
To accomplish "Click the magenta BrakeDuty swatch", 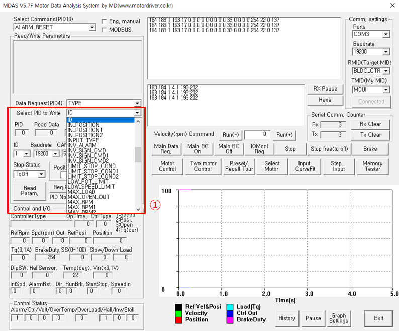I will [x=230, y=320].
